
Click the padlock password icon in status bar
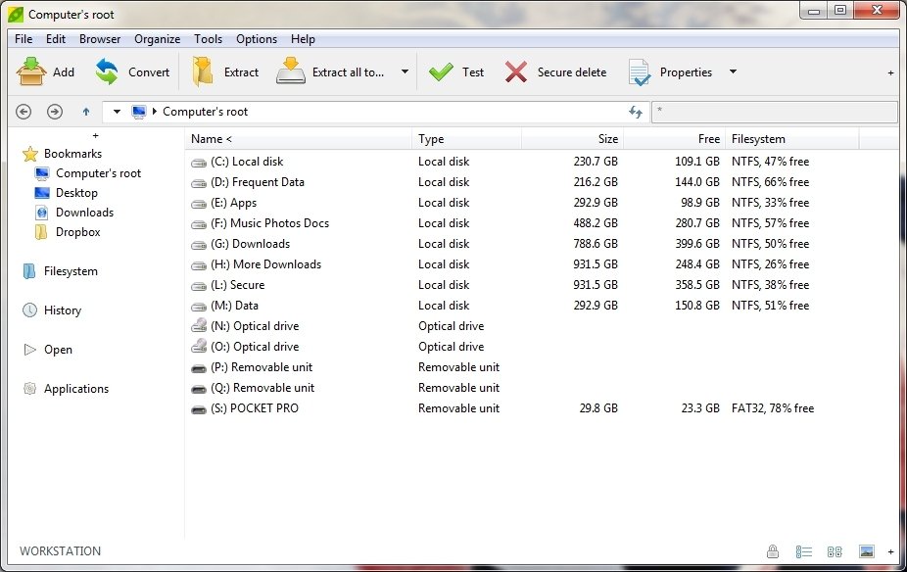(773, 551)
